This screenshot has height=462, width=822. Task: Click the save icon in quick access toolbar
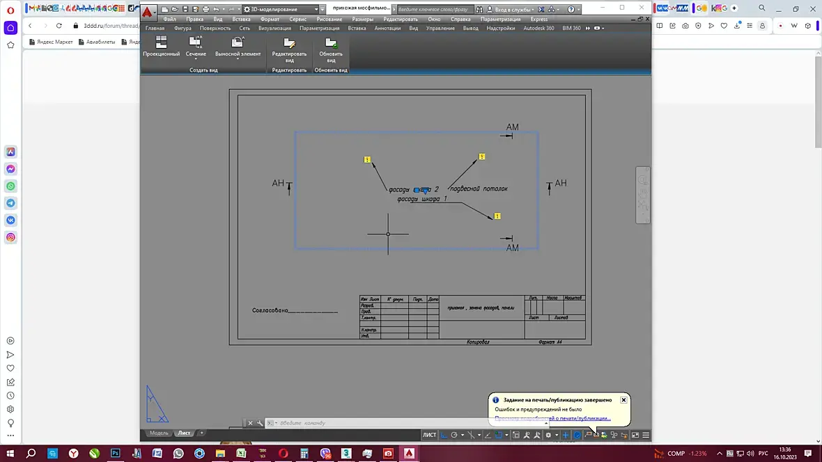click(185, 10)
